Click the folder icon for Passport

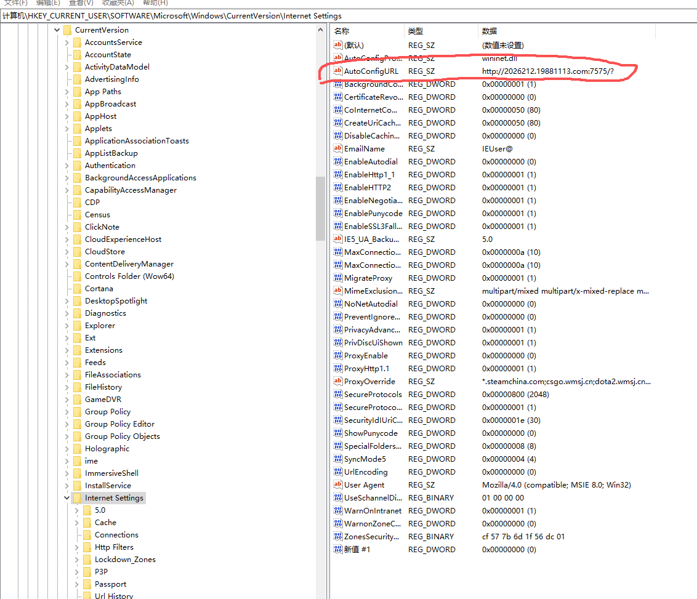87,584
